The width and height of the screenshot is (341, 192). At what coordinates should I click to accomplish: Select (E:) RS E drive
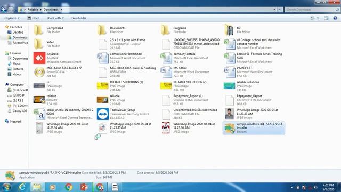(x=15, y=101)
